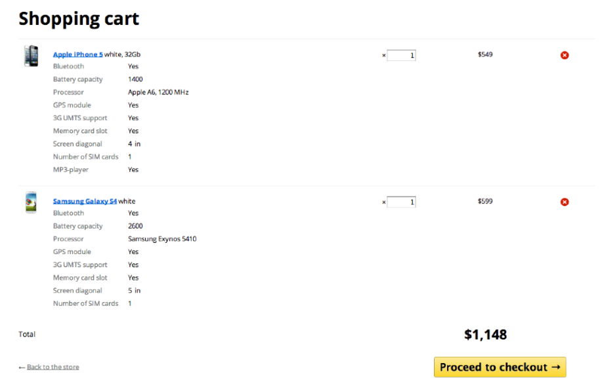
Task: Click the MP3-player specification label
Action: tap(71, 170)
